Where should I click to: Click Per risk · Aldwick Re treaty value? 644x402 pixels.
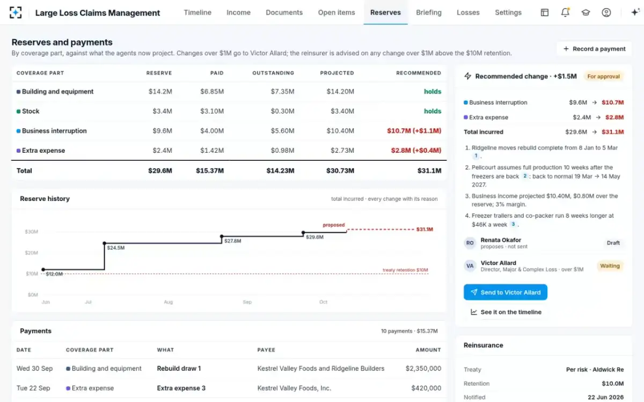pyautogui.click(x=595, y=370)
